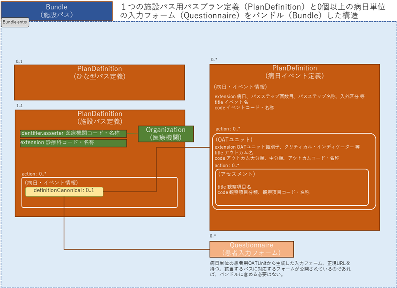This screenshot has width=397, height=288.
Task: Click the Questionnaire description text below the box
Action: [280, 268]
